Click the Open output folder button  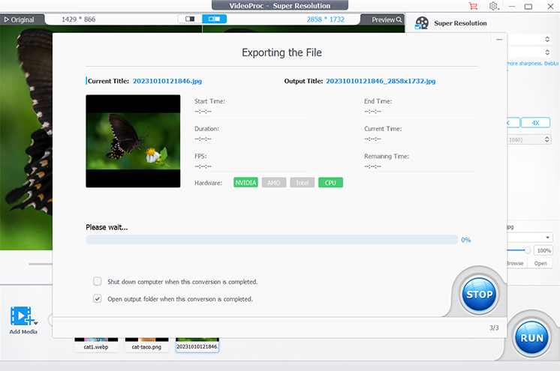pyautogui.click(x=540, y=263)
